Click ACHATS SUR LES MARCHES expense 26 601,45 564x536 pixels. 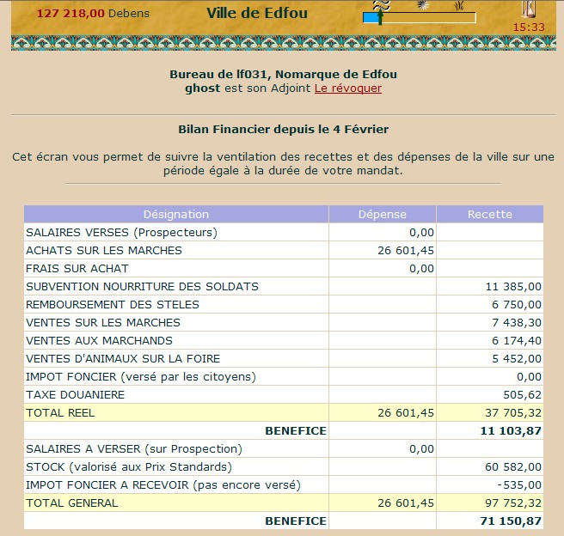pyautogui.click(x=406, y=251)
